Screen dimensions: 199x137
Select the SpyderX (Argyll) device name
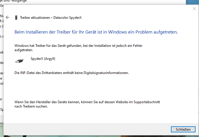(x=43, y=59)
